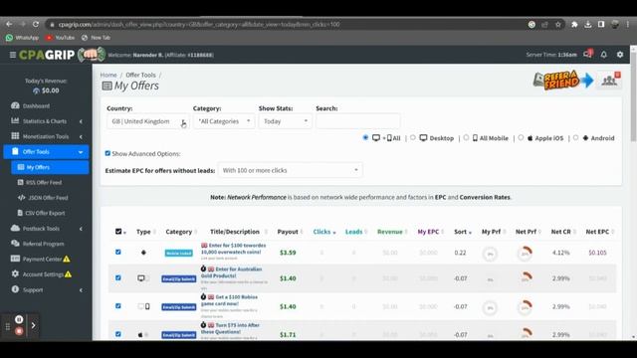This screenshot has height=358, width=637.
Task: Go back in browser
Action: click(9, 24)
